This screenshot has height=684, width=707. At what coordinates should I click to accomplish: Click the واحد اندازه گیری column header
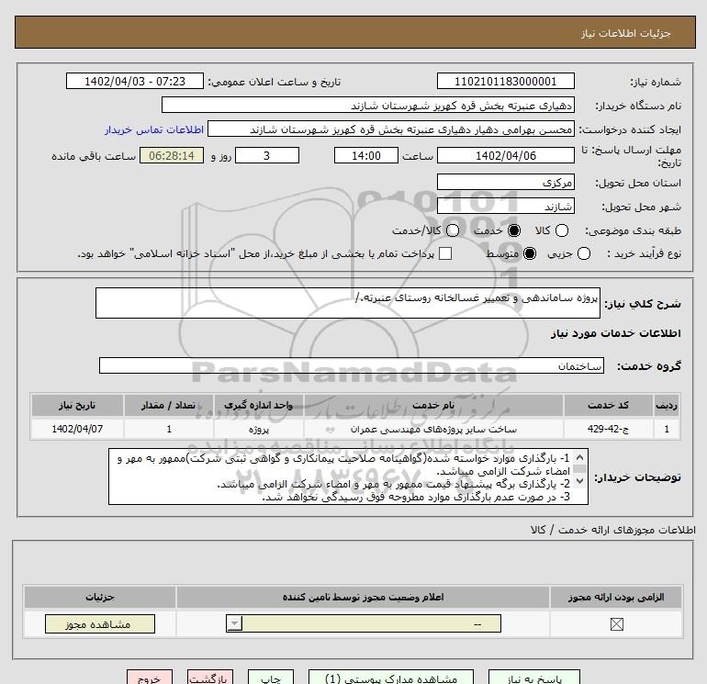[x=259, y=405]
